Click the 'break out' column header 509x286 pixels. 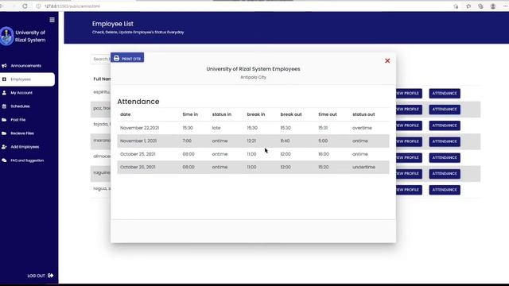291,114
